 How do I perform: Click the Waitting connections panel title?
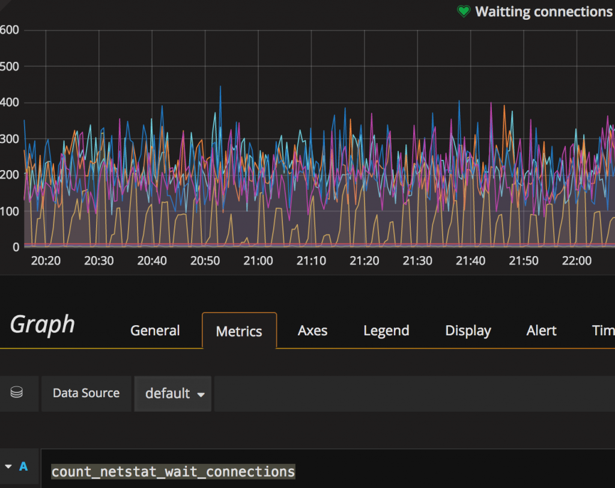click(544, 12)
